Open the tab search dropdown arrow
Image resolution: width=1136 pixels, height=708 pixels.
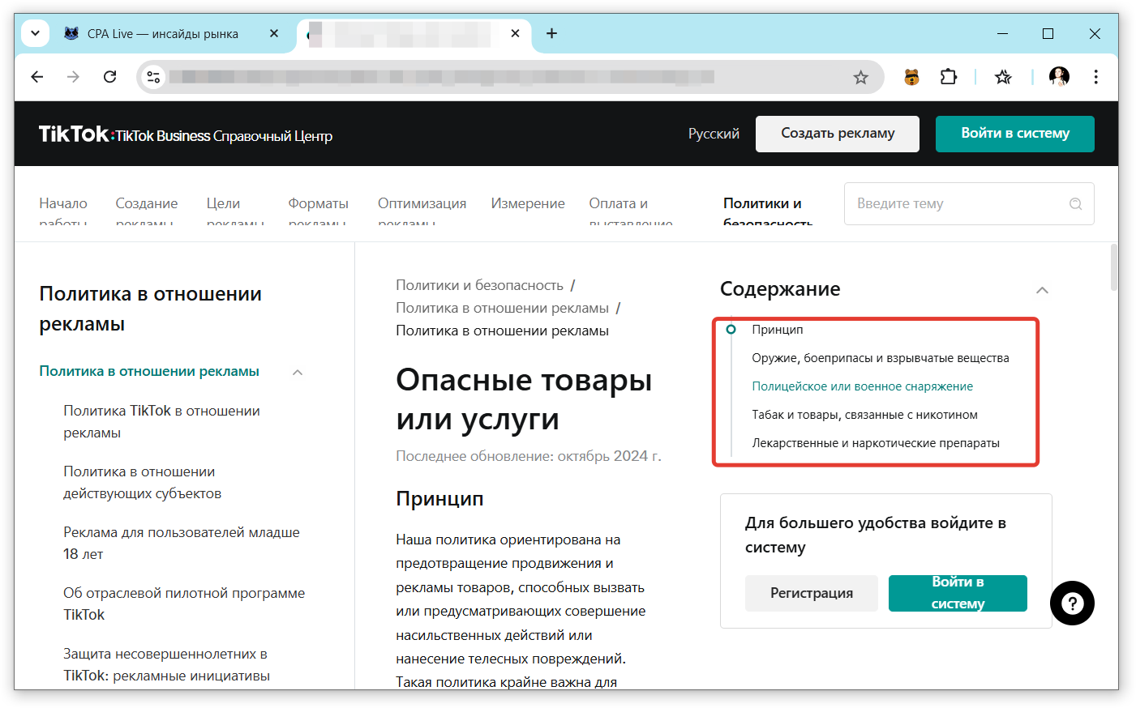(35, 33)
